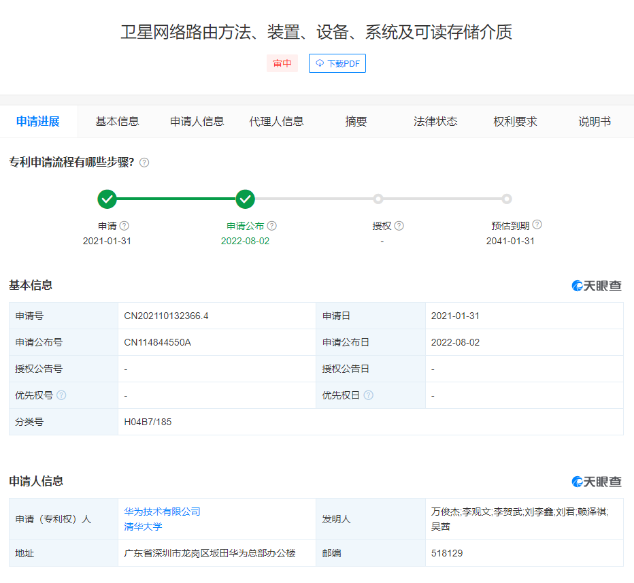Click the 天眼查 logo in 申请人信息 section
Viewport: 634px width, 583px height.
pyautogui.click(x=597, y=482)
